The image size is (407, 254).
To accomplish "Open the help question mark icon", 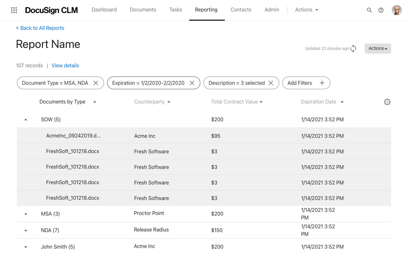I will pyautogui.click(x=381, y=10).
